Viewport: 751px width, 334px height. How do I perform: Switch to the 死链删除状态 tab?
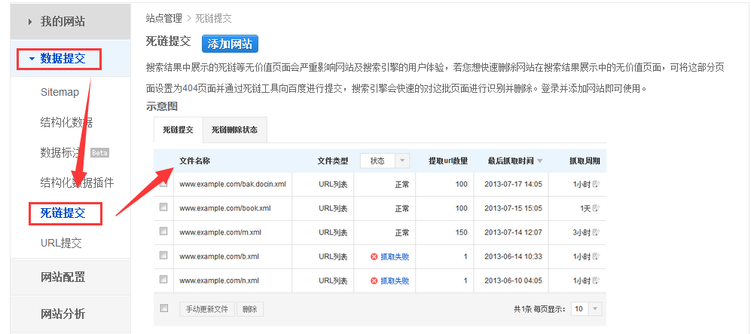234,130
